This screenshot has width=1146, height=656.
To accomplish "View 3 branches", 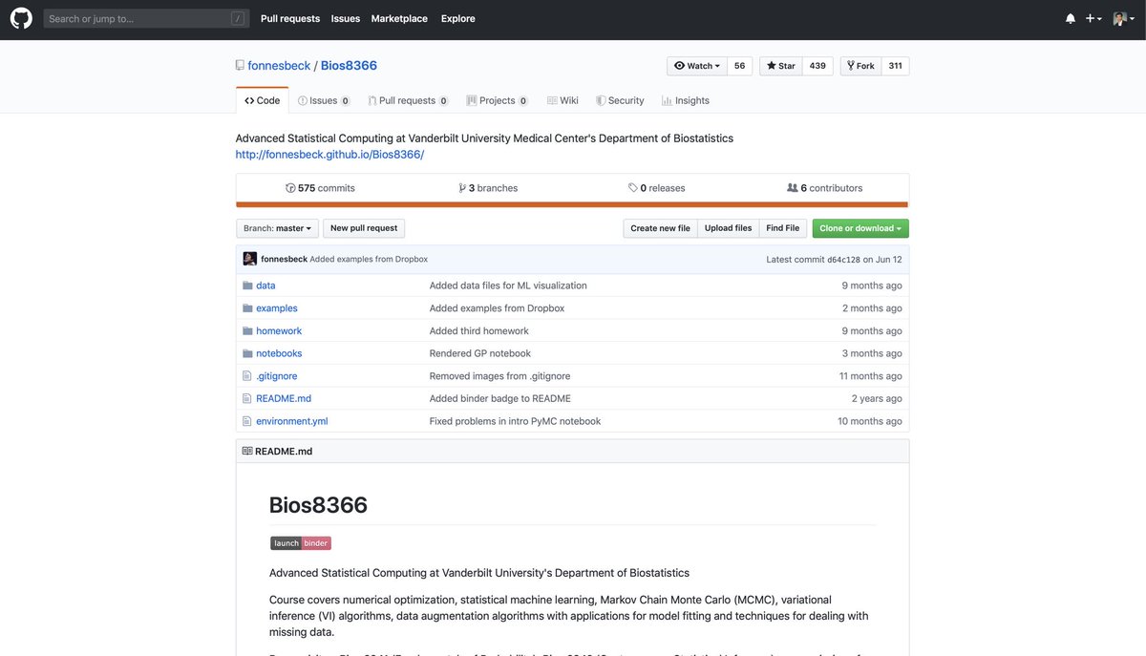I will tap(488, 188).
